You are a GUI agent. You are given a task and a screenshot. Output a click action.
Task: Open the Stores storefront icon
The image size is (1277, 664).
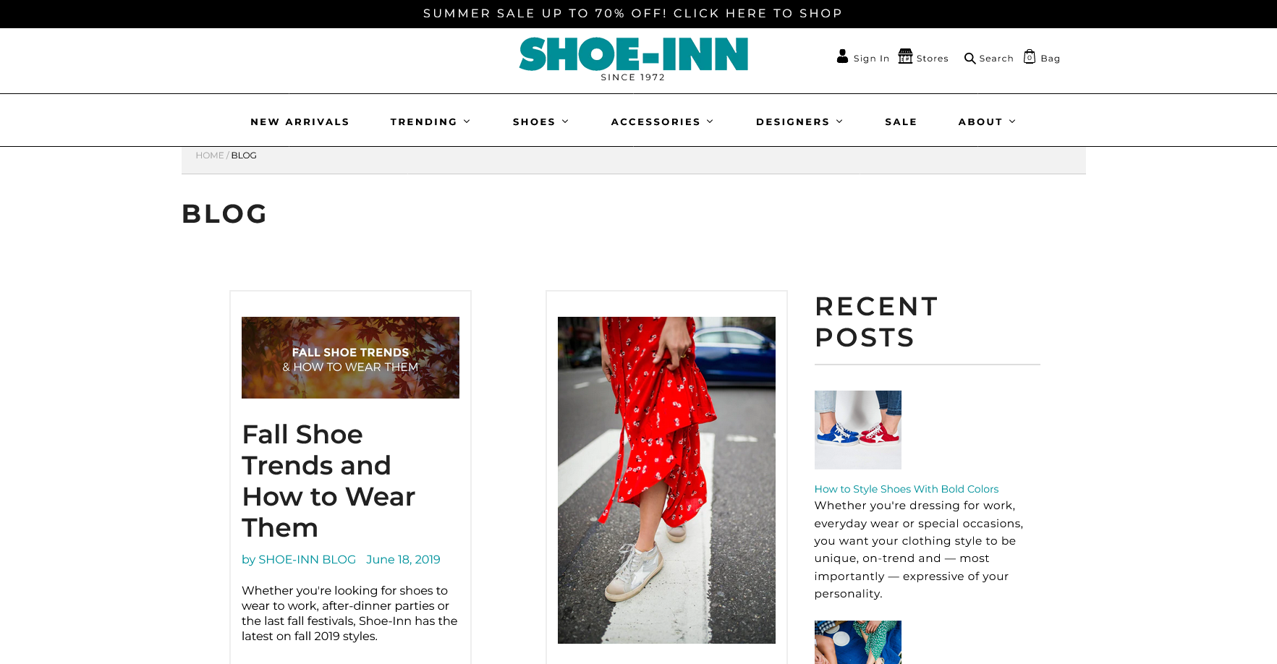pos(905,56)
